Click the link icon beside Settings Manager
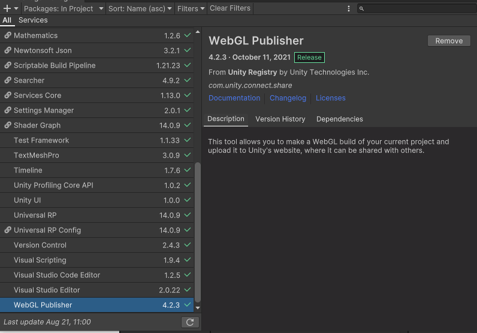This screenshot has width=477, height=333. click(8, 110)
